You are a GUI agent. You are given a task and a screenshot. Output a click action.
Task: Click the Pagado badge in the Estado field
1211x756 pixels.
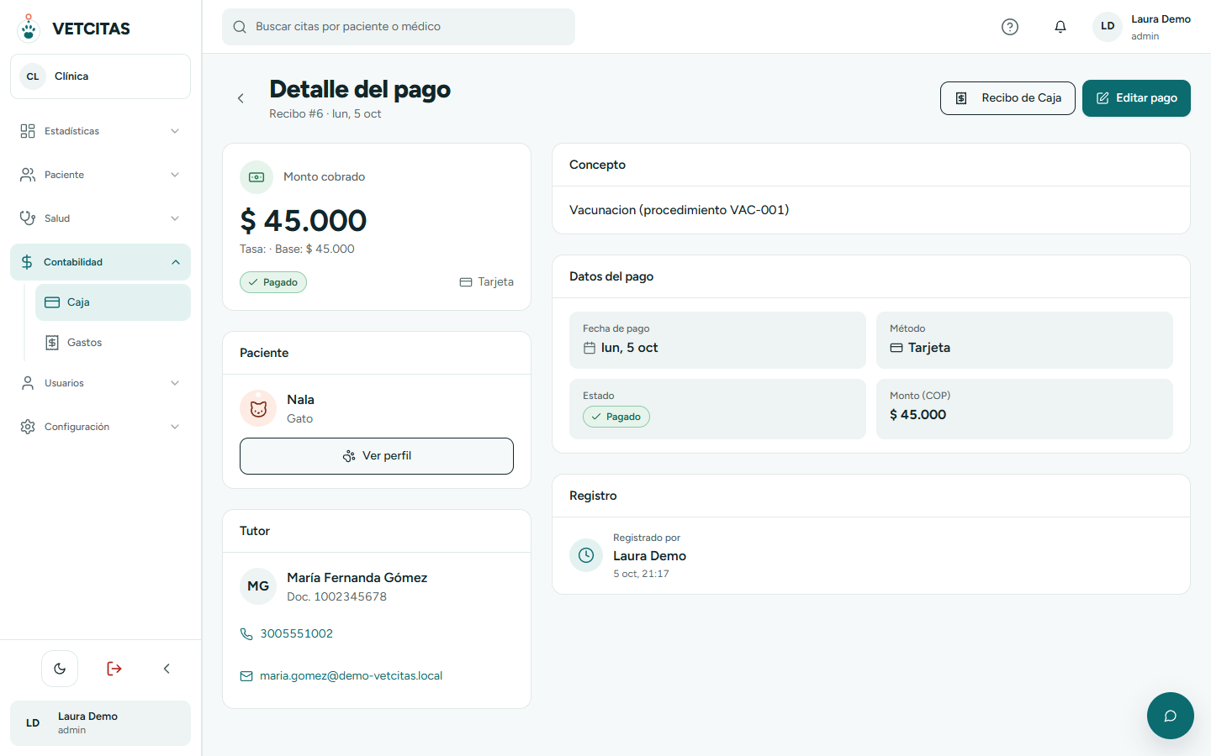616,417
